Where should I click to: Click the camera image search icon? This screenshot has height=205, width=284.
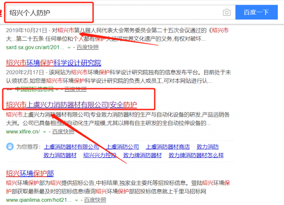pyautogui.click(x=227, y=12)
